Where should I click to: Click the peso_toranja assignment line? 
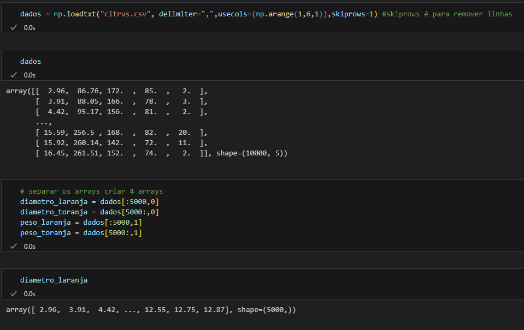[81, 232]
